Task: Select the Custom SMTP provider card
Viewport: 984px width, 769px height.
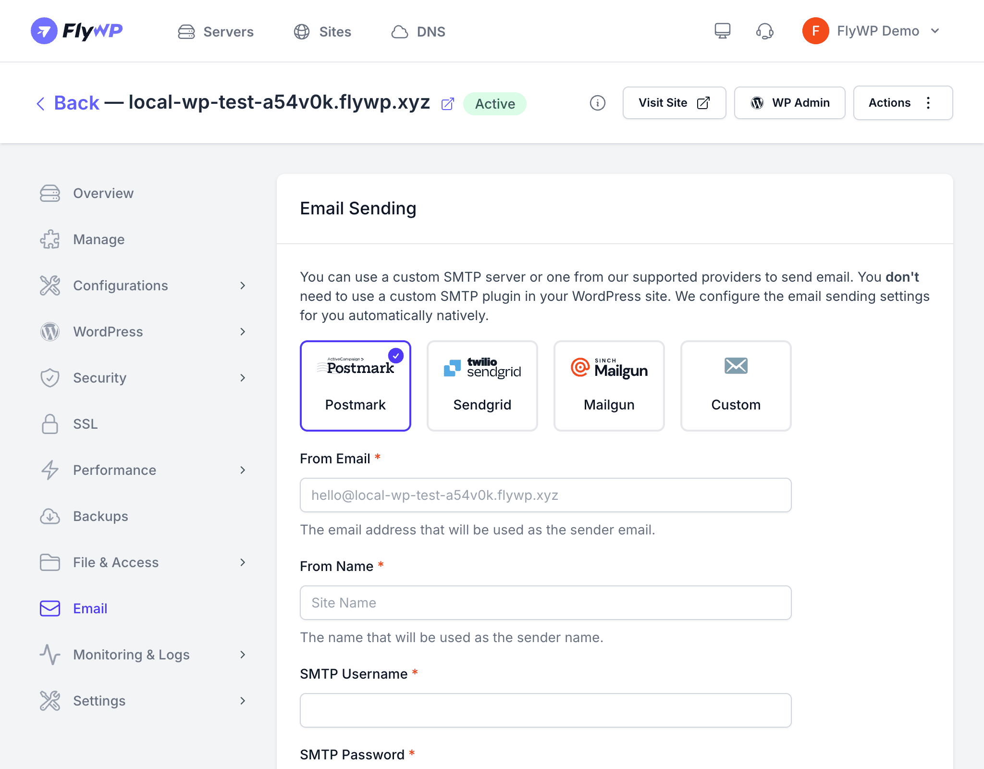Action: [736, 386]
